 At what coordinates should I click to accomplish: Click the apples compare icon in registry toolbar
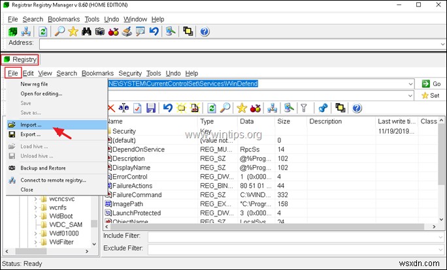(x=256, y=108)
